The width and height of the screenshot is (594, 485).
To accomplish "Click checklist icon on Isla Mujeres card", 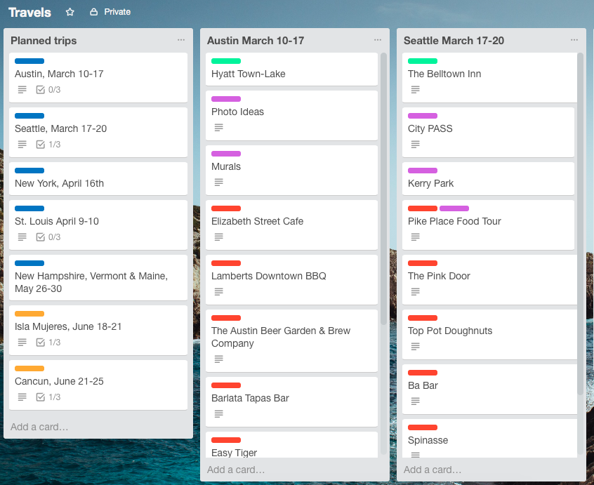I will click(40, 343).
